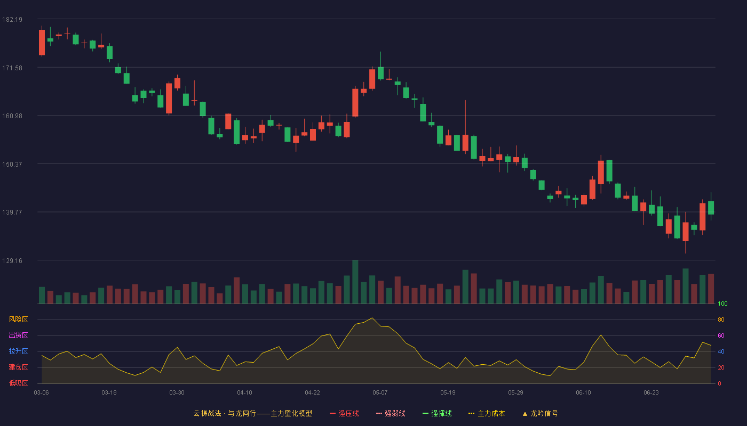Click the 129.16 price axis label

point(12,260)
